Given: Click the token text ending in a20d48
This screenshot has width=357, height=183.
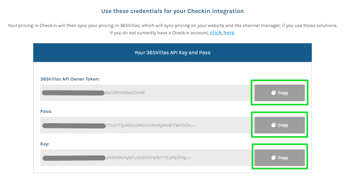Looking at the screenshot, I should click(x=124, y=93).
